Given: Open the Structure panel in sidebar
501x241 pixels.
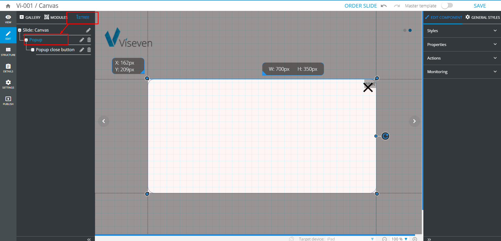Looking at the screenshot, I should [x=8, y=51].
